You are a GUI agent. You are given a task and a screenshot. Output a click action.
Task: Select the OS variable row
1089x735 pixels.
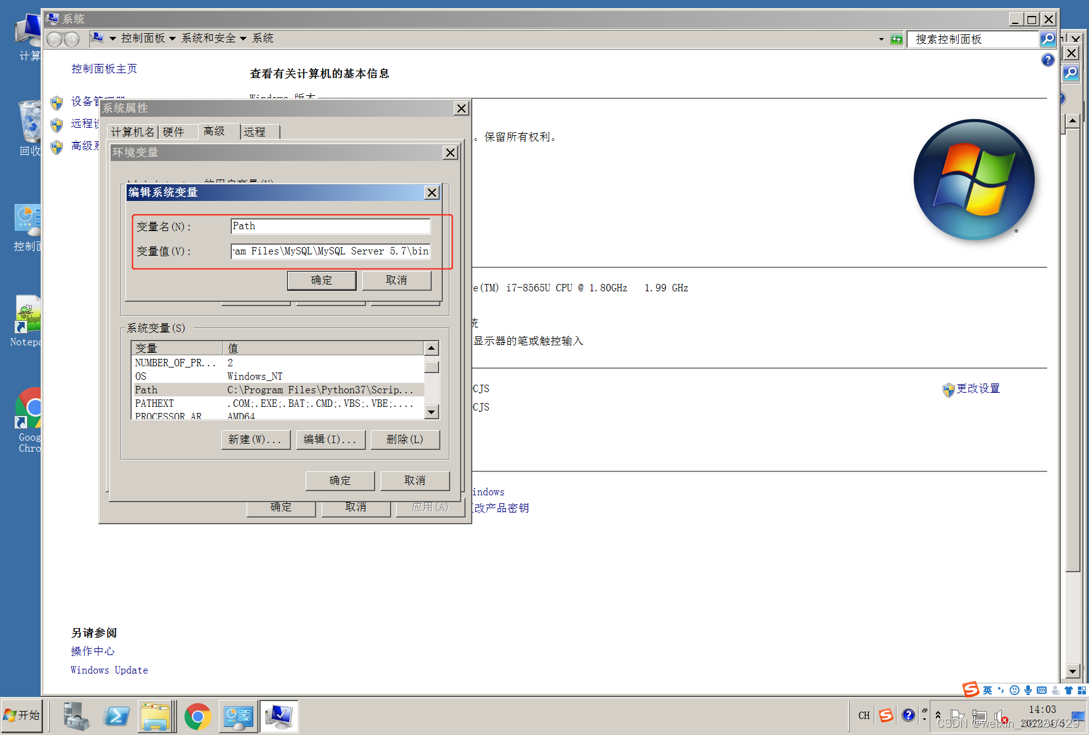(279, 377)
